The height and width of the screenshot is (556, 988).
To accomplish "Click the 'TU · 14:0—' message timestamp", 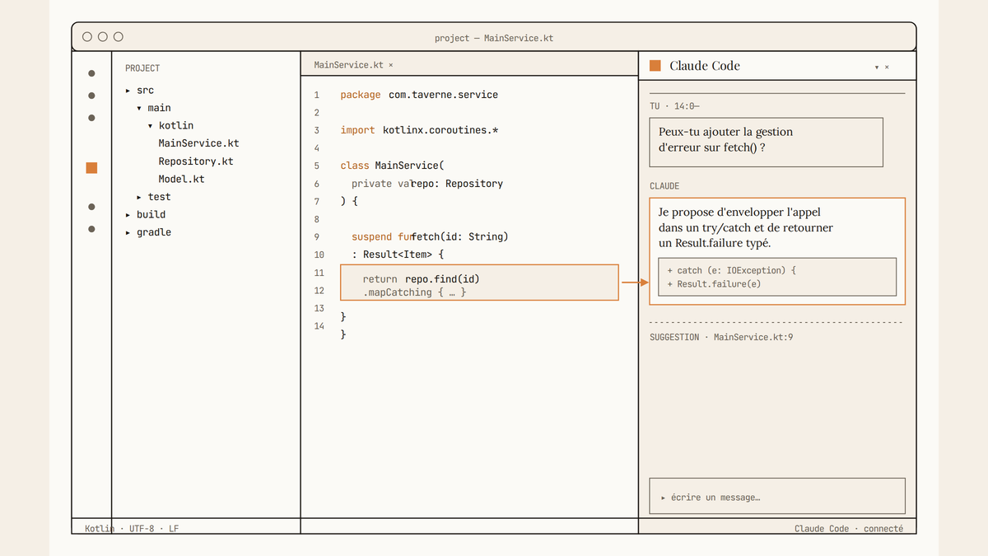I will pyautogui.click(x=675, y=106).
